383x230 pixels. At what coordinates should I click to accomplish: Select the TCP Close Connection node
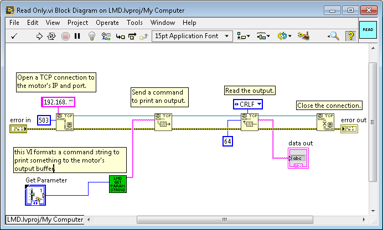pyautogui.click(x=325, y=122)
